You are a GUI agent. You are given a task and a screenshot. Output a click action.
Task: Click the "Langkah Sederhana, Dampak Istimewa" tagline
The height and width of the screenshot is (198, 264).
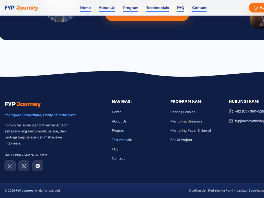coord(41,115)
